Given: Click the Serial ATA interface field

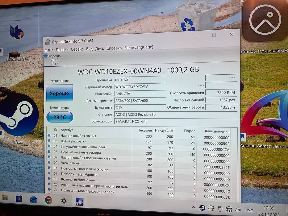Looking at the screenshot, I should (140, 94).
